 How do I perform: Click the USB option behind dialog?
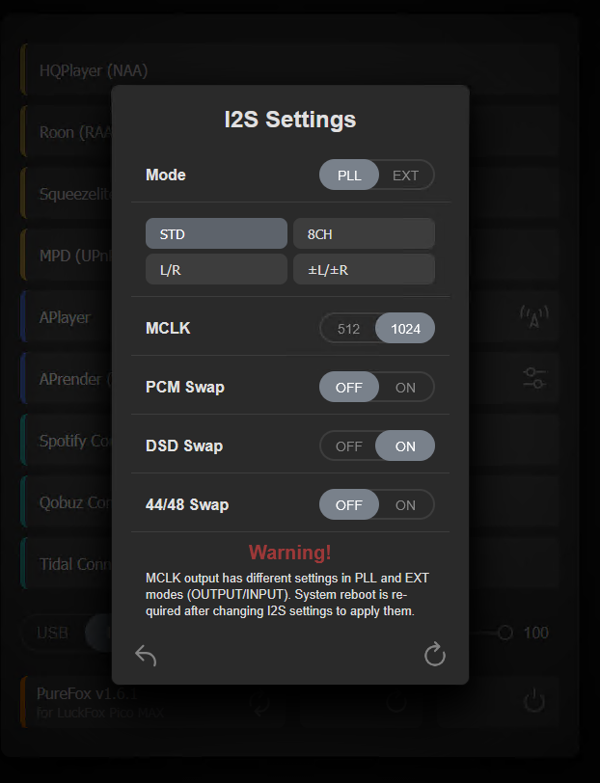point(52,633)
